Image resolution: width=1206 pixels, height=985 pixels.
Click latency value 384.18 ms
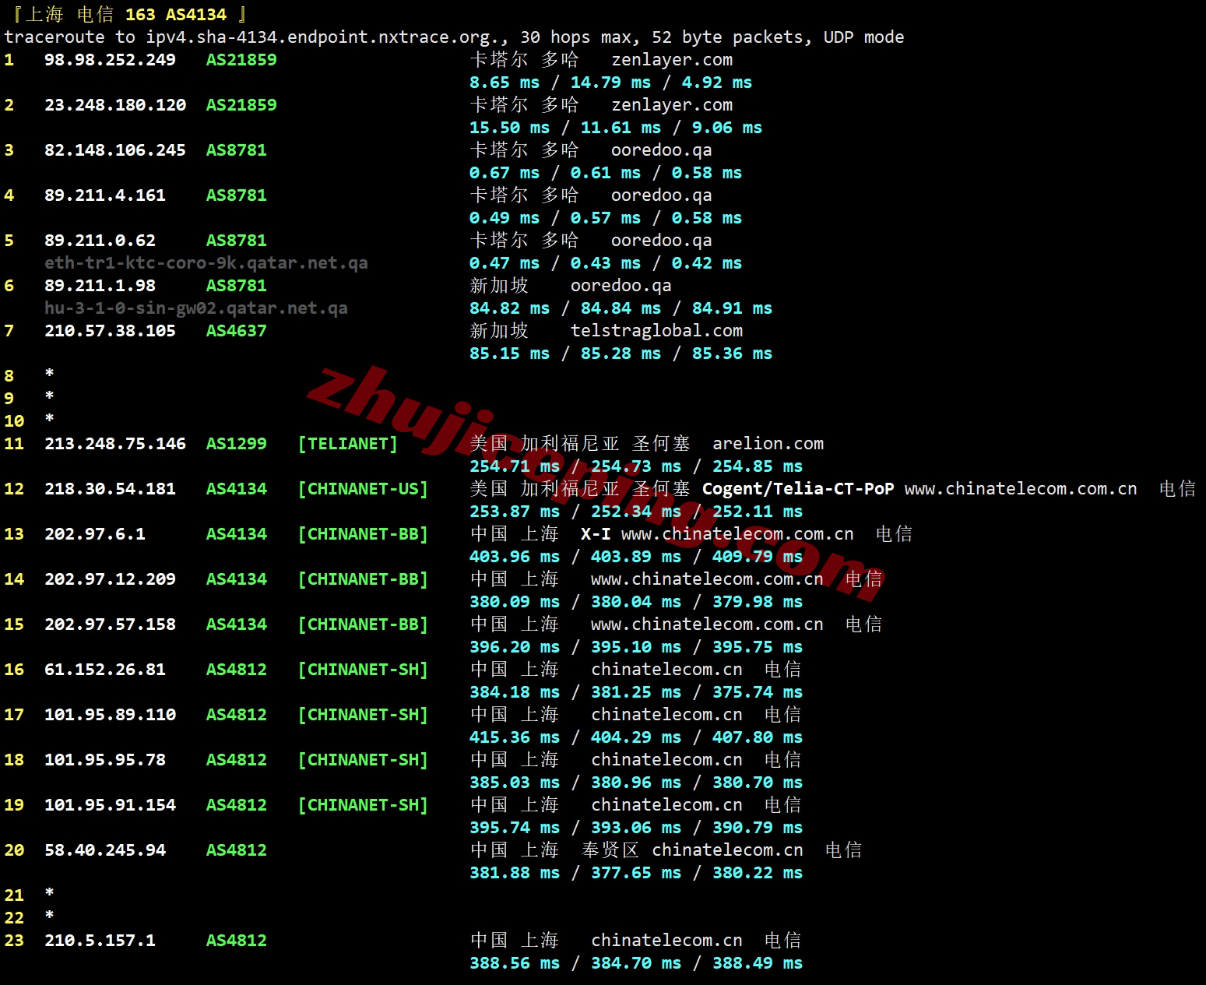click(515, 692)
